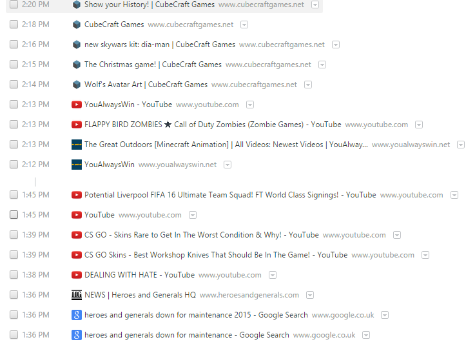Expand the dropdown for 'new skywars kit: dia-man'

point(336,45)
